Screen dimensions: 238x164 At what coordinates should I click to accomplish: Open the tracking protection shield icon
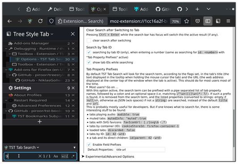(51, 21)
